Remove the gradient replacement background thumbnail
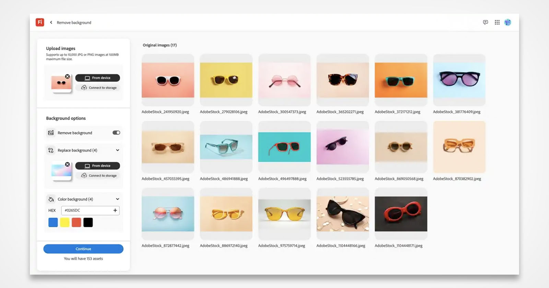 [x=68, y=165]
